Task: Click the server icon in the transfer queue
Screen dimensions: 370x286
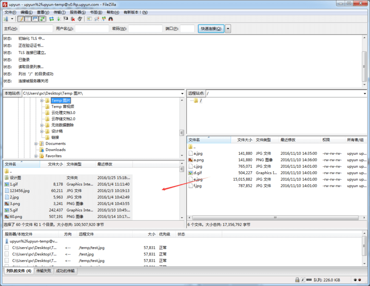Action: pos(7,241)
